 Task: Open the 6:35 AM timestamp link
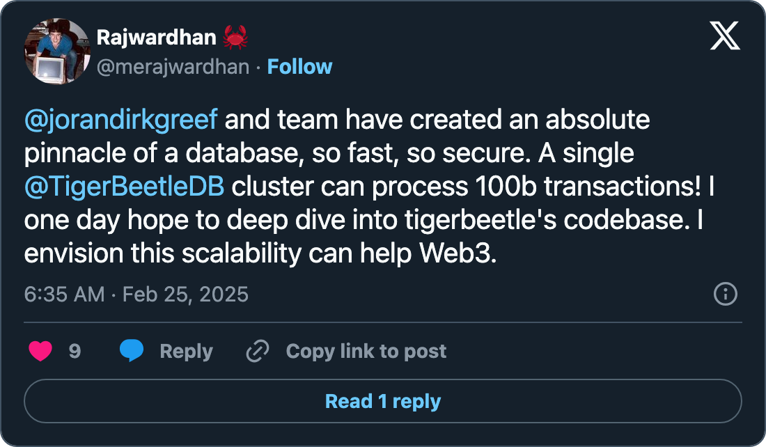(64, 294)
